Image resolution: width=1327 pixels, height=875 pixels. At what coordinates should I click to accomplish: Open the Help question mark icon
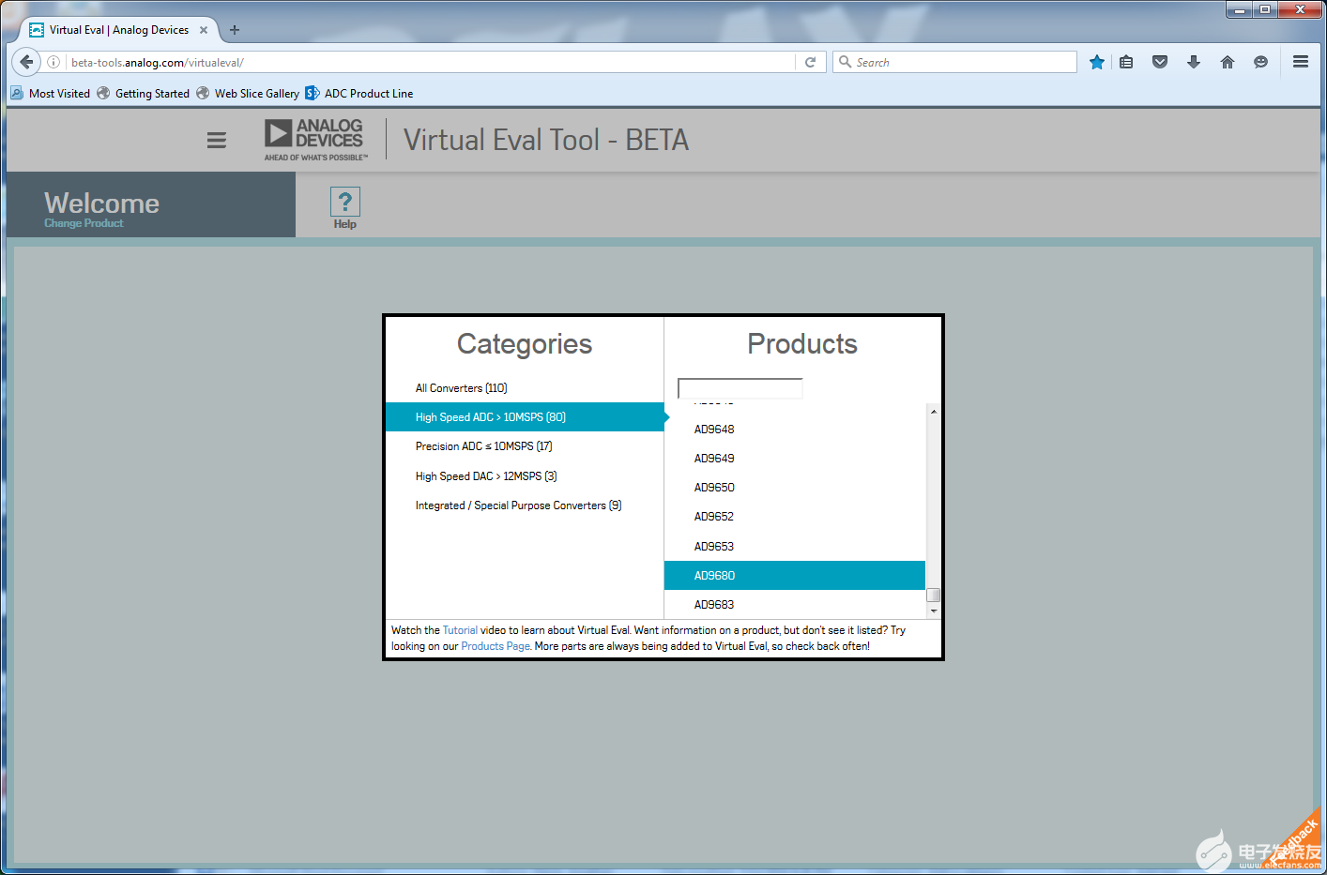(345, 202)
